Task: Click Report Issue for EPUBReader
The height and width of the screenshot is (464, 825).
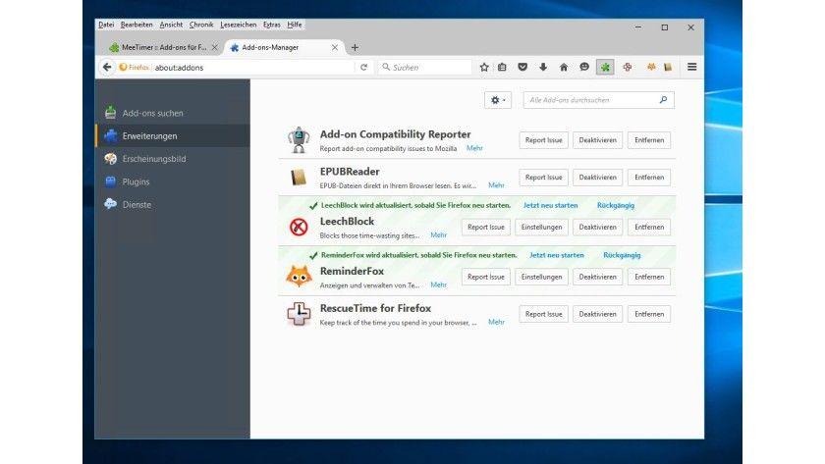Action: (x=543, y=178)
